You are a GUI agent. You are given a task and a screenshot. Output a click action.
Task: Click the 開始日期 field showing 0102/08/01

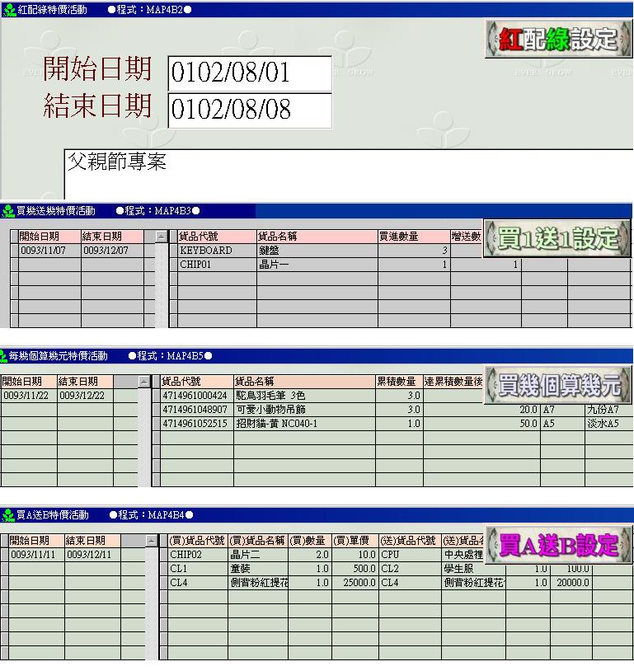click(249, 73)
